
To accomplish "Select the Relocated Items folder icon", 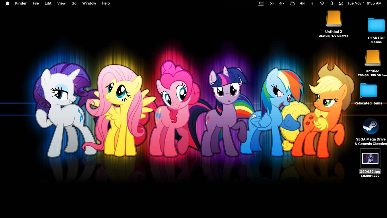I will click(x=368, y=90).
